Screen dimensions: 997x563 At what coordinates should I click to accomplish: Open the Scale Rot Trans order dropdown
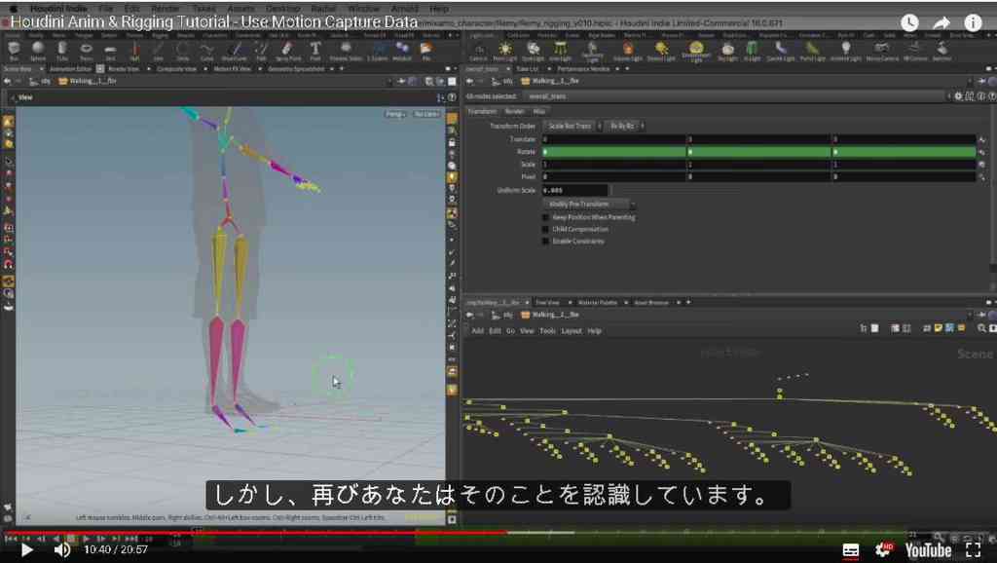pyautogui.click(x=572, y=126)
